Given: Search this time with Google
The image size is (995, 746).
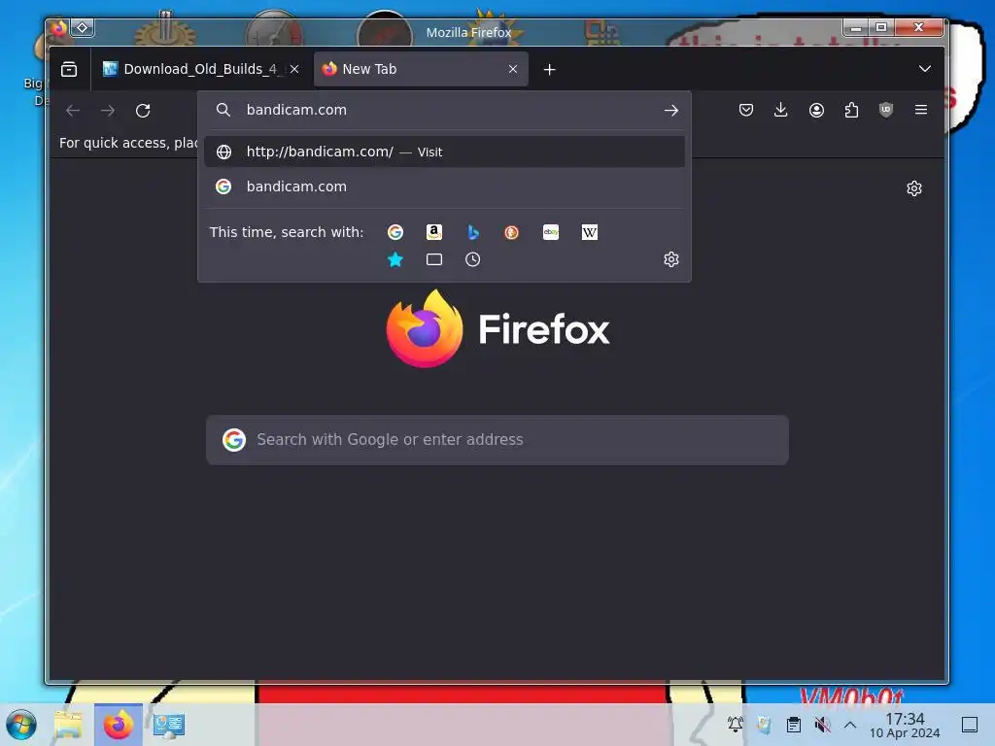Looking at the screenshot, I should coord(395,232).
